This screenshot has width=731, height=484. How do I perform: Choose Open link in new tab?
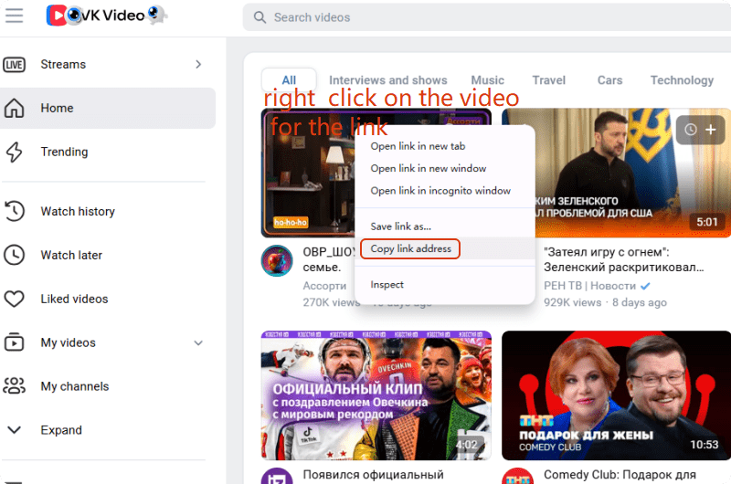pyautogui.click(x=418, y=146)
